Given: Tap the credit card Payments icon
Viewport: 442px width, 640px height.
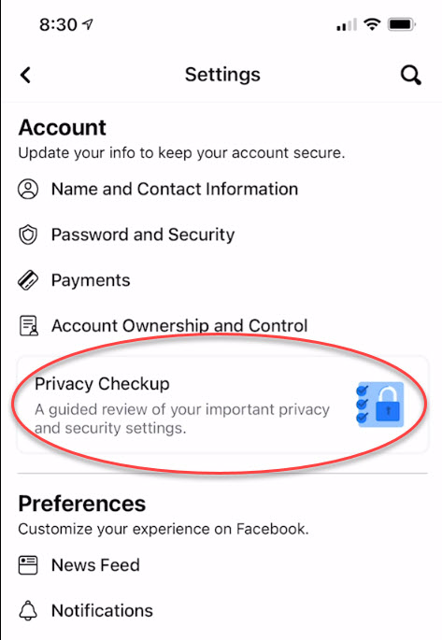Looking at the screenshot, I should pyautogui.click(x=28, y=280).
